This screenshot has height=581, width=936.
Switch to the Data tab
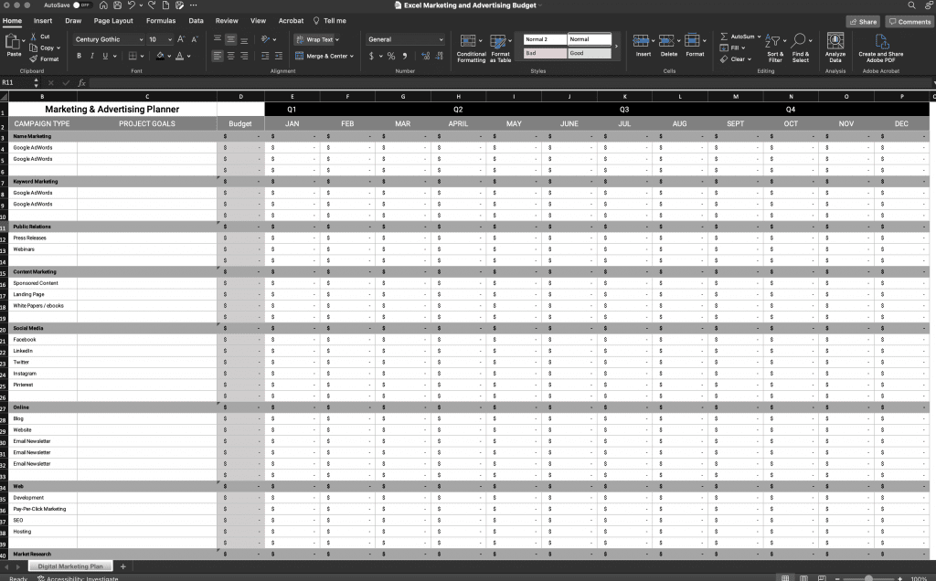tap(196, 21)
